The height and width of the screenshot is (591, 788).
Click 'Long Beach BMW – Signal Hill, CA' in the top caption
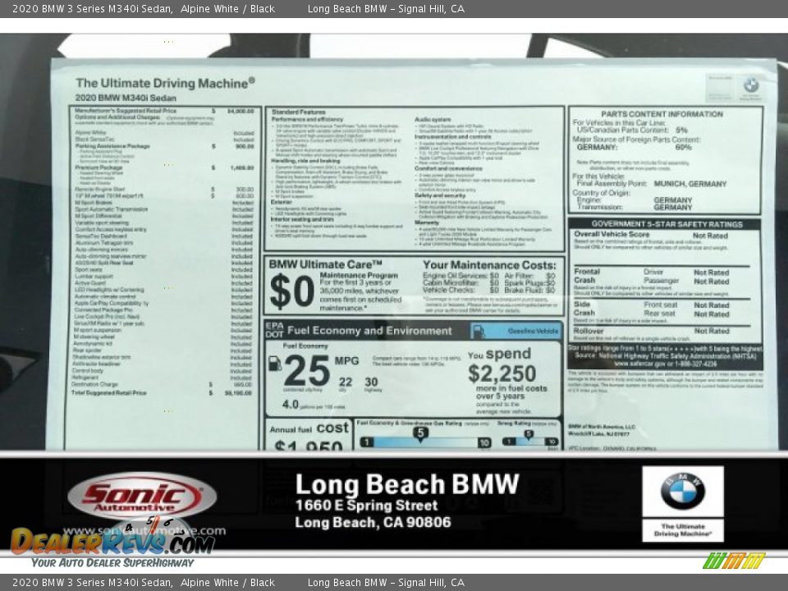(386, 8)
